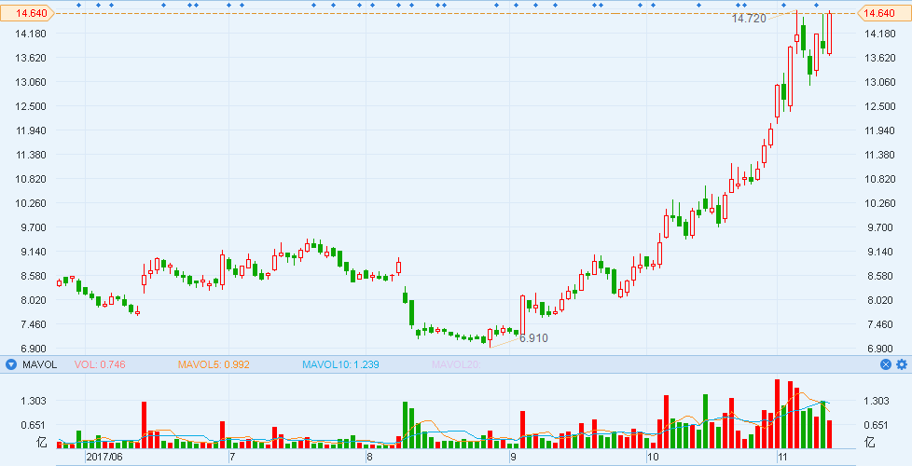Click the MAVOL10: 1.239 legend
The width and height of the screenshot is (912, 466).
pos(340,365)
